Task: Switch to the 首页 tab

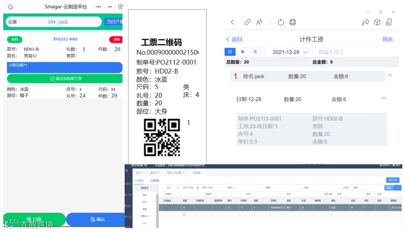Action: pos(138,172)
